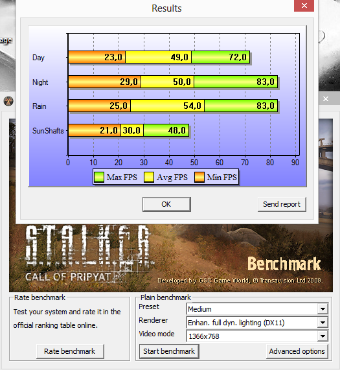Click the Avg FPS legend label
The image size is (340, 370).
tap(172, 177)
